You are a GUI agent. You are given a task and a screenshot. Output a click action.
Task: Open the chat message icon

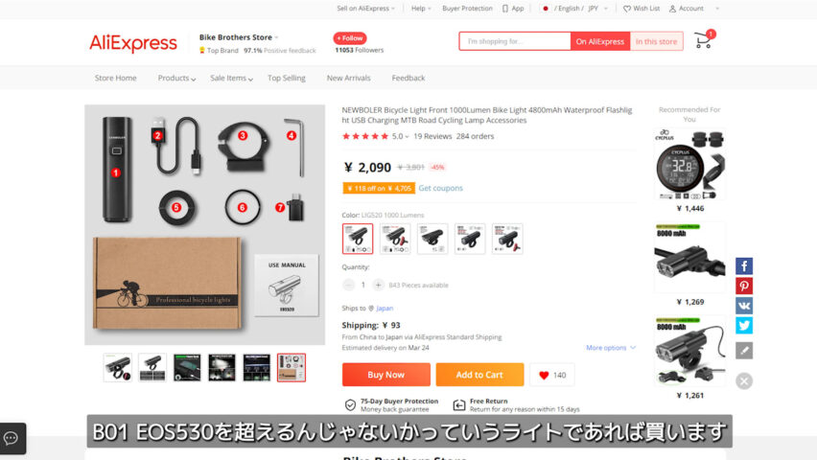pyautogui.click(x=11, y=438)
